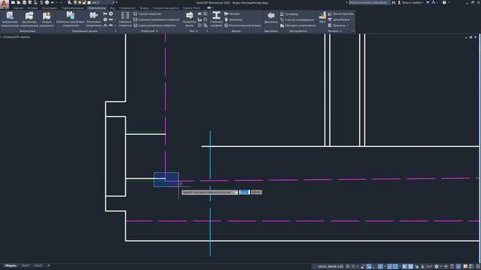481x270 pixels.
Task: Click the Суперред tool
Action: (x=289, y=14)
